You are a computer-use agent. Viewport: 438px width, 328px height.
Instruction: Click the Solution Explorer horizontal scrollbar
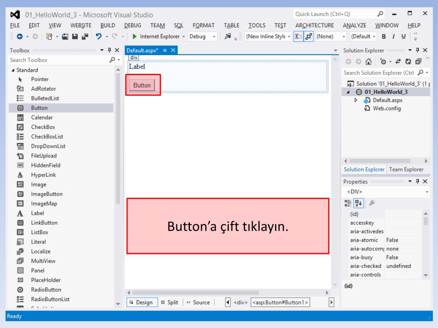pos(380,161)
